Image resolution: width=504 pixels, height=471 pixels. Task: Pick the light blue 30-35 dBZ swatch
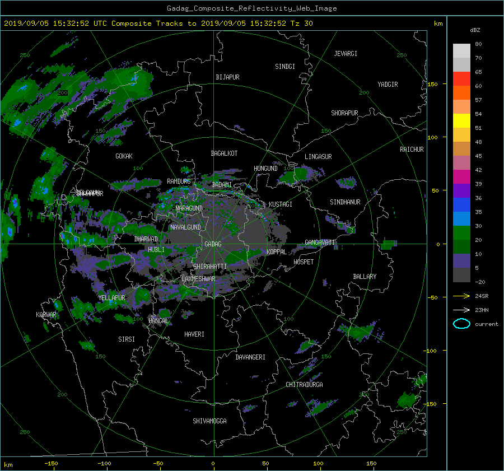(461, 218)
